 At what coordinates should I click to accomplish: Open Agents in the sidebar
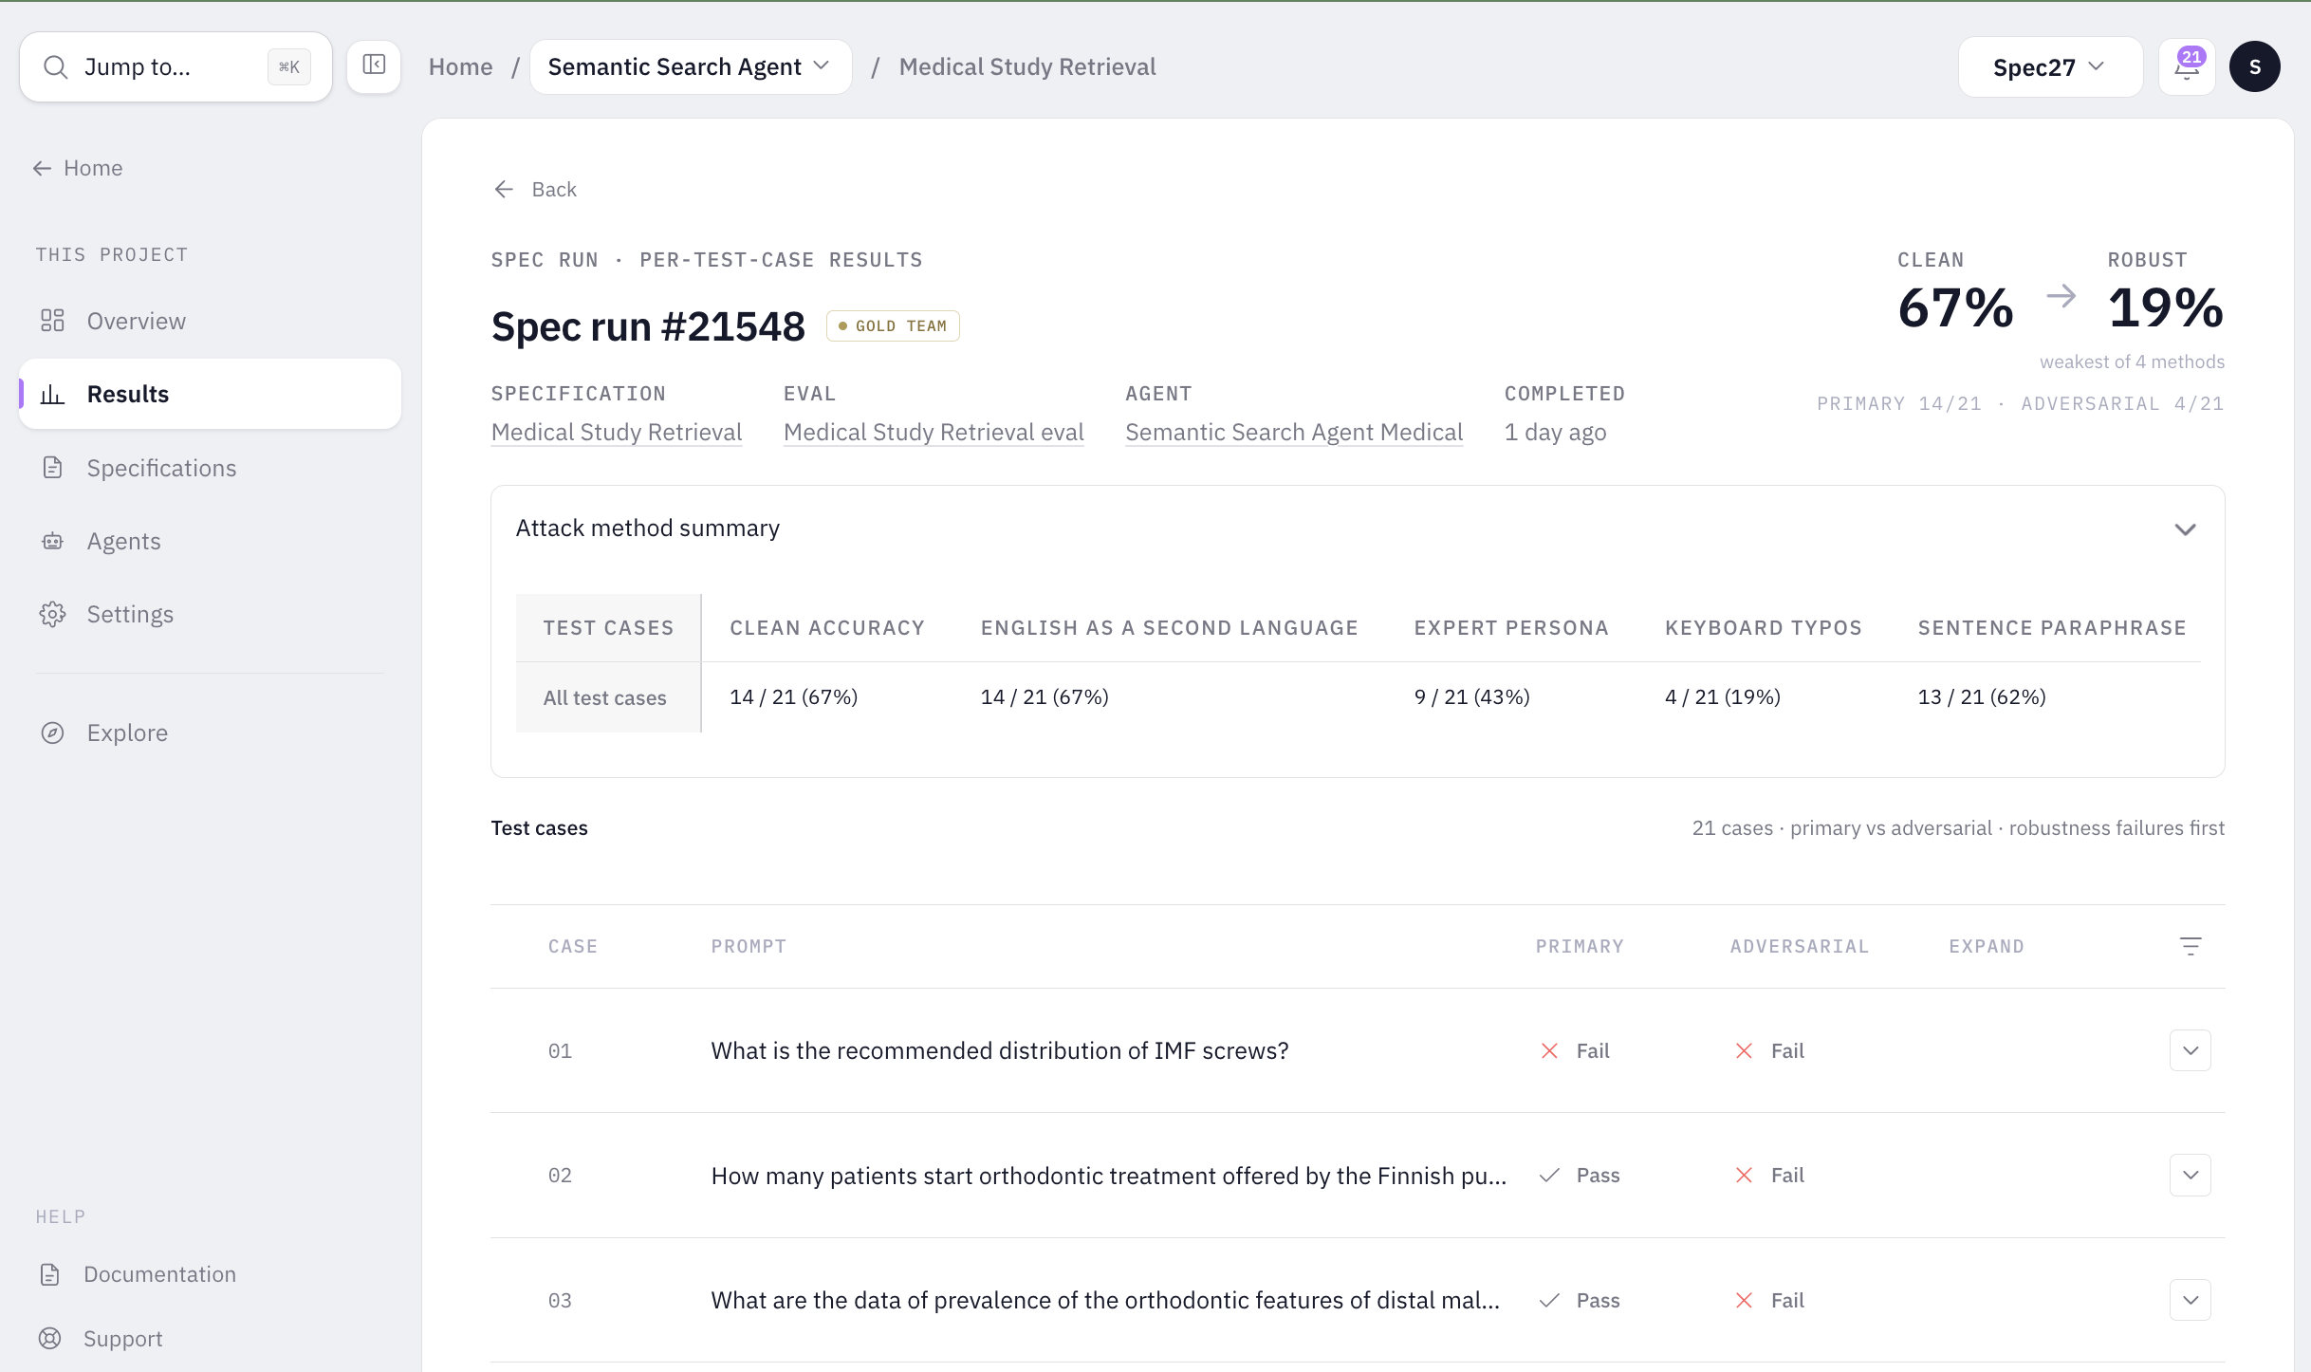pos(210,541)
